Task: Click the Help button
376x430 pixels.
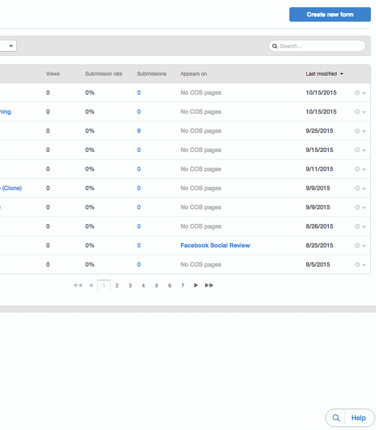Action: click(x=359, y=418)
